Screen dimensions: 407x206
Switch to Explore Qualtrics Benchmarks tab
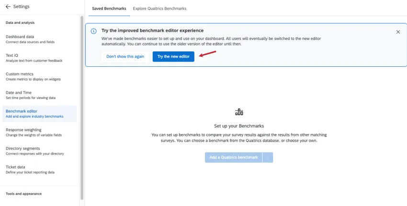pos(159,9)
